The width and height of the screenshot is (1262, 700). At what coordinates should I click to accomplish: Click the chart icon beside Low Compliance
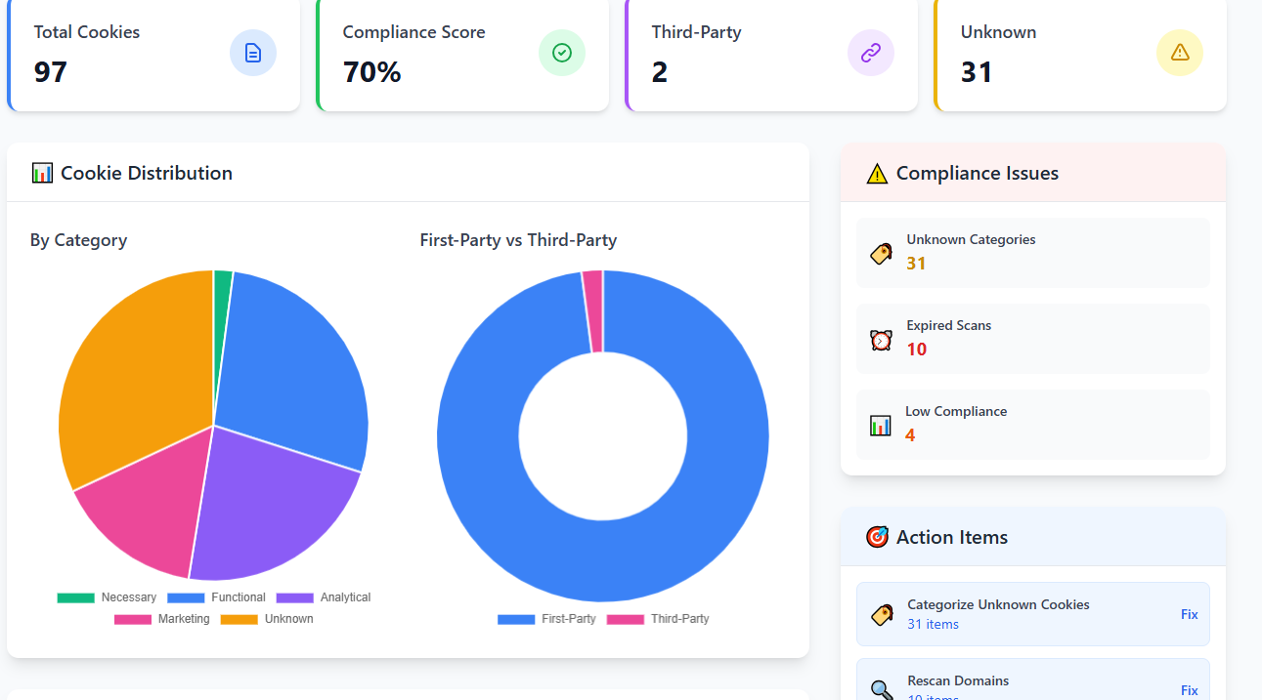[881, 424]
